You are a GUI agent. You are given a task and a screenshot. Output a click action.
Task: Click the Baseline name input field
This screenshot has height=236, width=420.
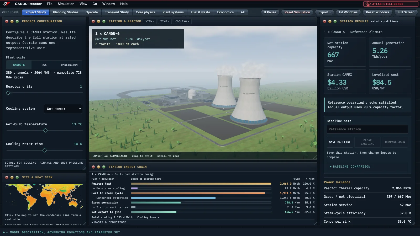coord(367,129)
